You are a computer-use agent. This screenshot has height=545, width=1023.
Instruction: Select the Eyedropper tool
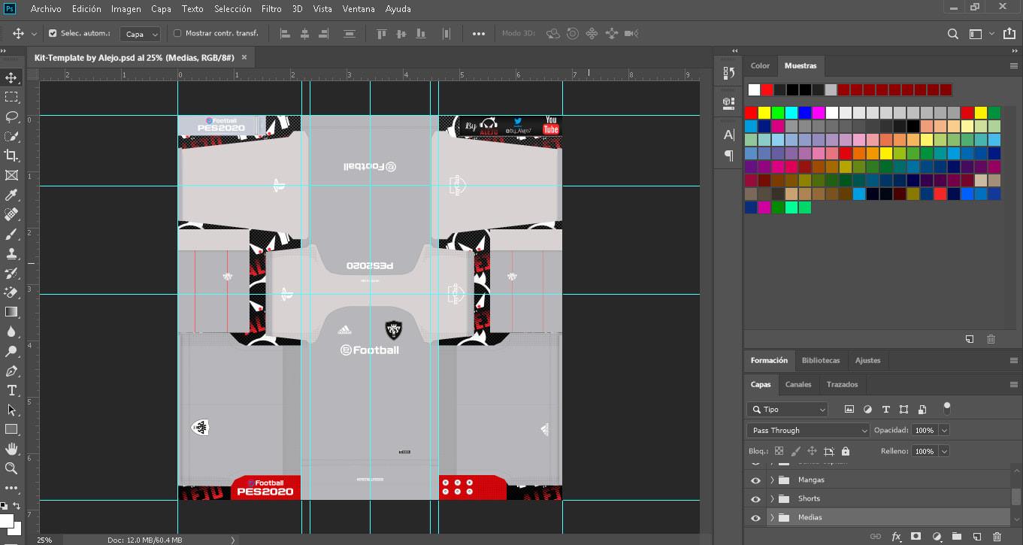coord(11,195)
